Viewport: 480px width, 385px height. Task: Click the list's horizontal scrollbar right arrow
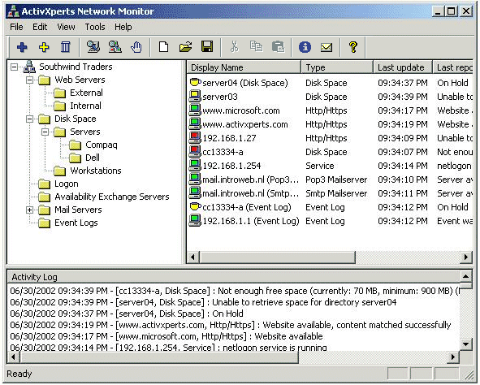[x=466, y=257]
